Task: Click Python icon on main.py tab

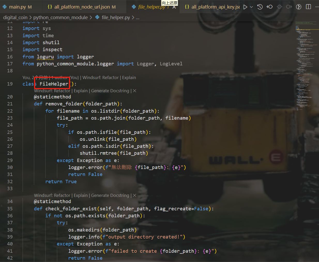Action: pyautogui.click(x=5, y=7)
